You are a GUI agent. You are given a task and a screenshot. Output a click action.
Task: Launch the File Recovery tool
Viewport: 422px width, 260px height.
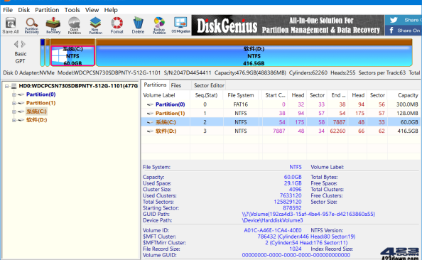(53, 26)
